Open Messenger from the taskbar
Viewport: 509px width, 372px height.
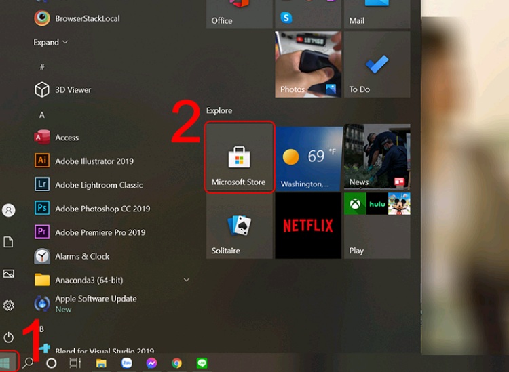(151, 363)
